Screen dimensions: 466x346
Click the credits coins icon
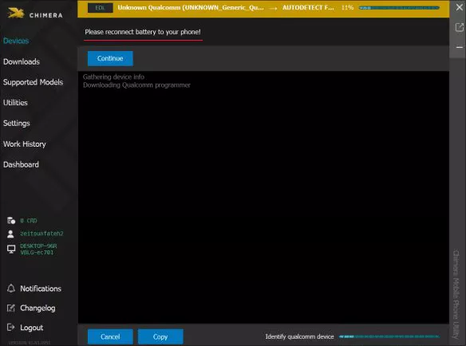click(11, 220)
